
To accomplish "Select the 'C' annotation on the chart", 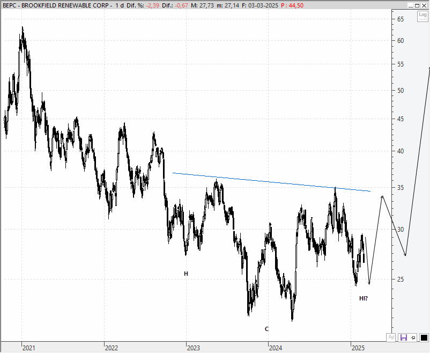I will 266,329.
